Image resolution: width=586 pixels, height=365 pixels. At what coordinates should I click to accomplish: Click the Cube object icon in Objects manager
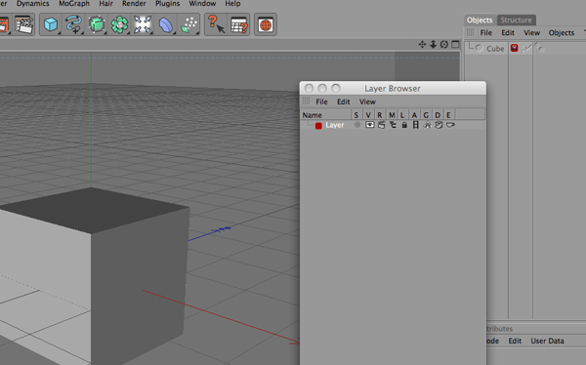[480, 49]
